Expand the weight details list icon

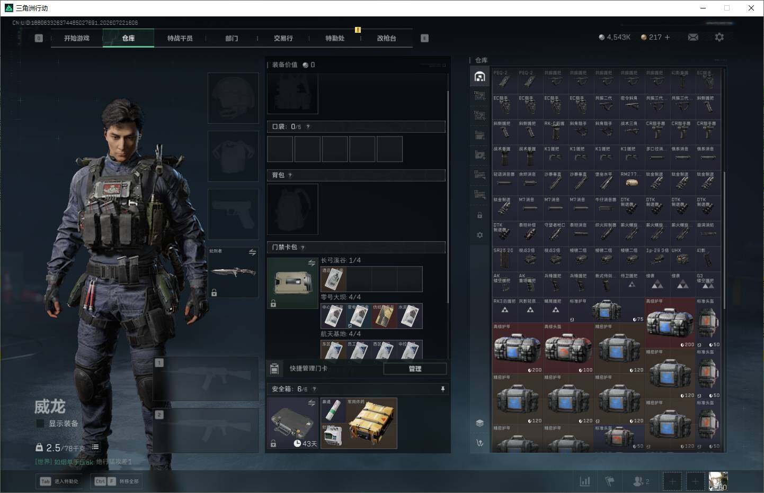pos(95,447)
